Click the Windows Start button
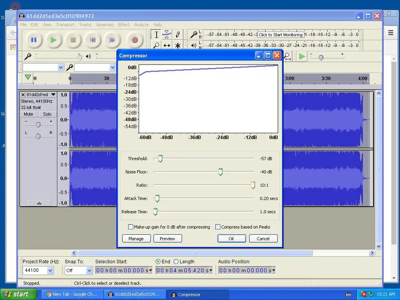The height and width of the screenshot is (300, 400). tap(18, 295)
